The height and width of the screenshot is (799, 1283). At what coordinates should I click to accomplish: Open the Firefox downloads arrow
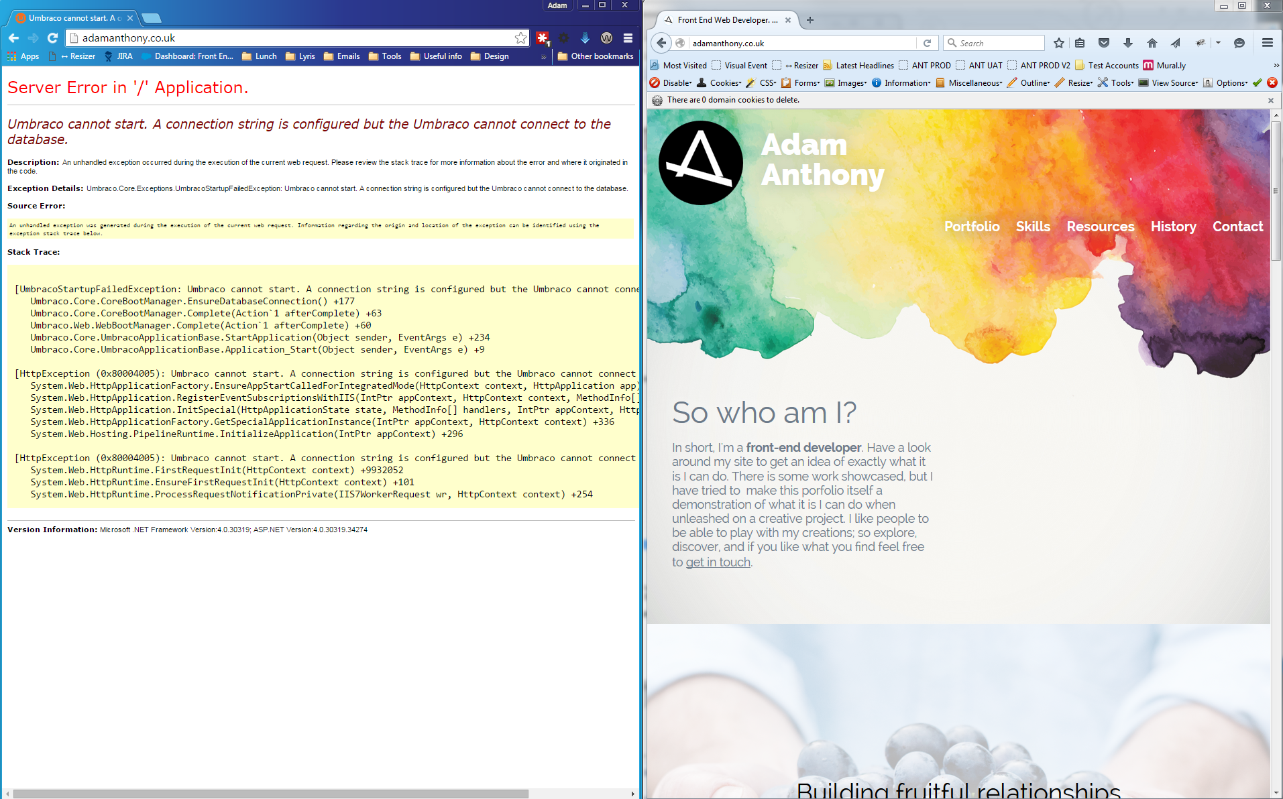tap(1128, 43)
